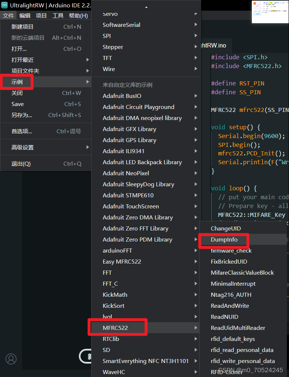Expand the 高级设置 submenu

pos(46,147)
